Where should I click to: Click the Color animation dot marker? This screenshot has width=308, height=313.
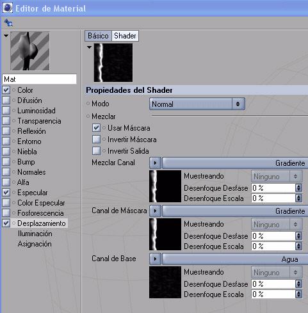[x=14, y=90]
